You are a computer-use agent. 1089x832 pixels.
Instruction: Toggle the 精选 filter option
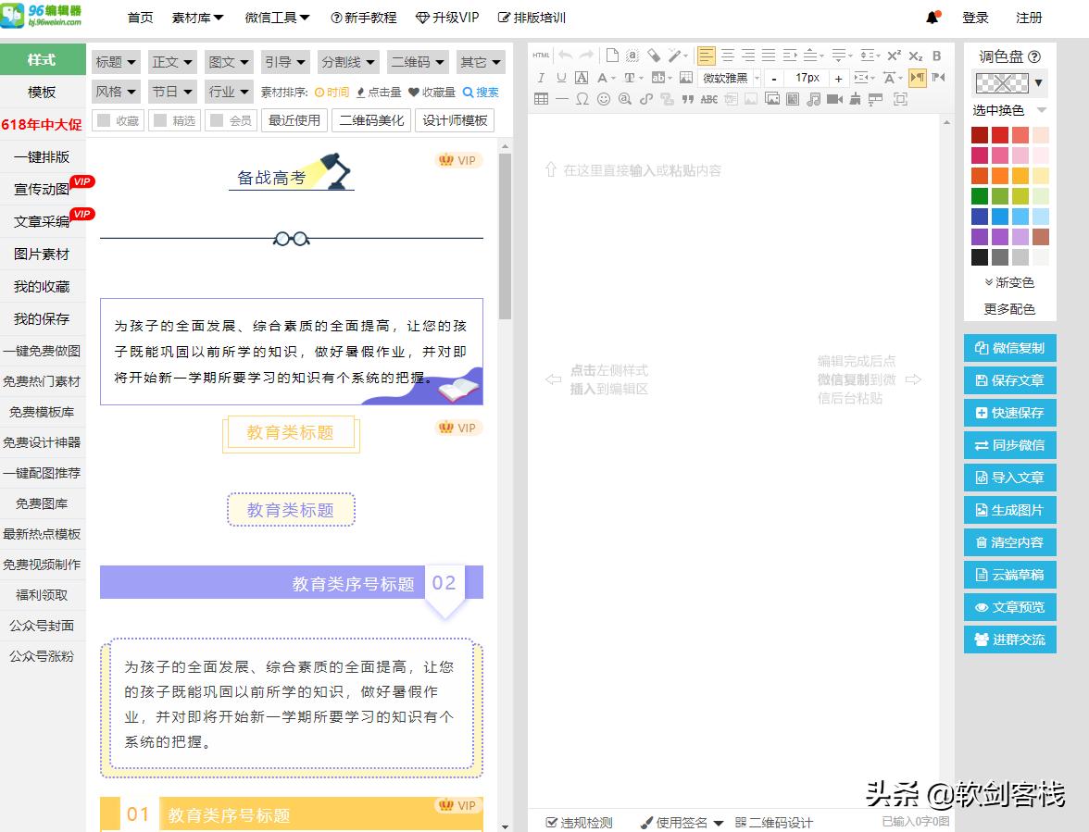pyautogui.click(x=174, y=120)
